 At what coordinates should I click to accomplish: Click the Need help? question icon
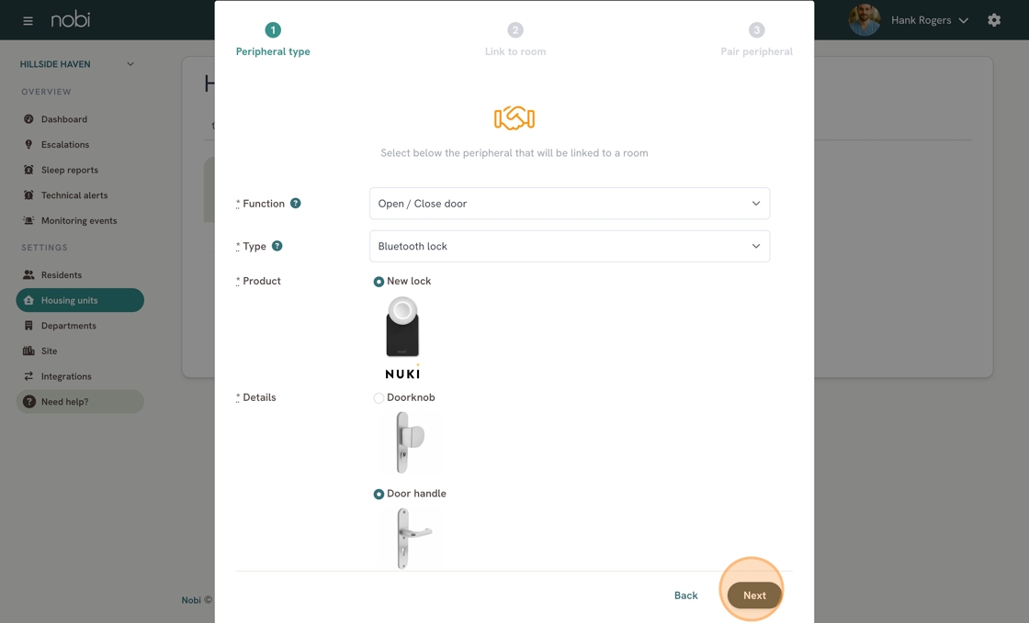pos(28,402)
